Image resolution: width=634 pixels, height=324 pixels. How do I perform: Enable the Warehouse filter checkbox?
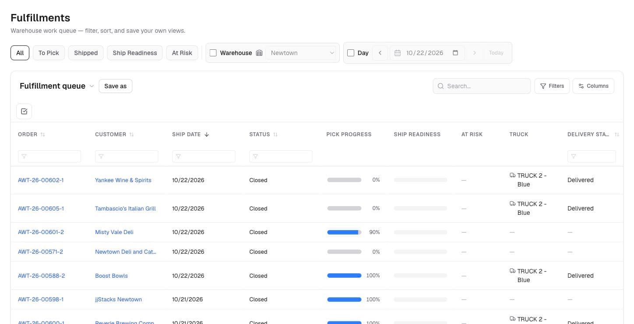click(x=213, y=53)
